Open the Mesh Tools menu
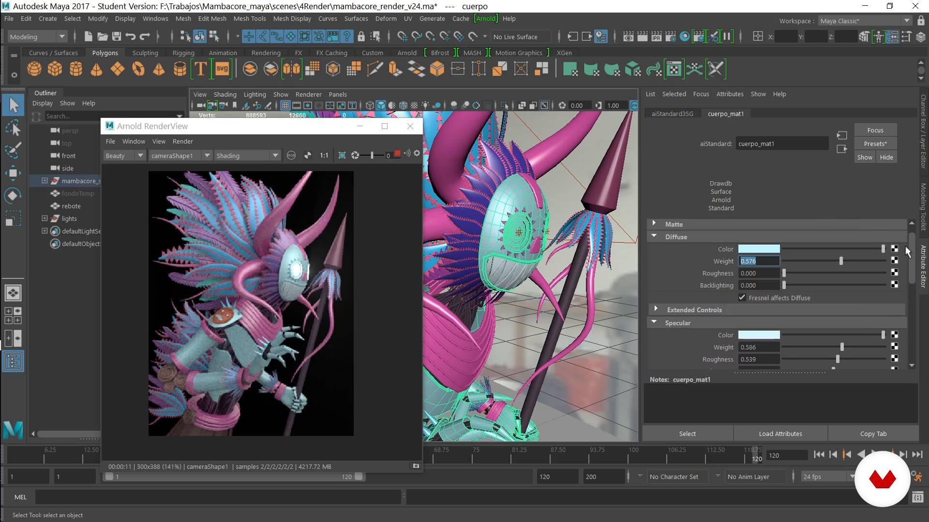Viewport: 929px width, 522px height. [250, 18]
